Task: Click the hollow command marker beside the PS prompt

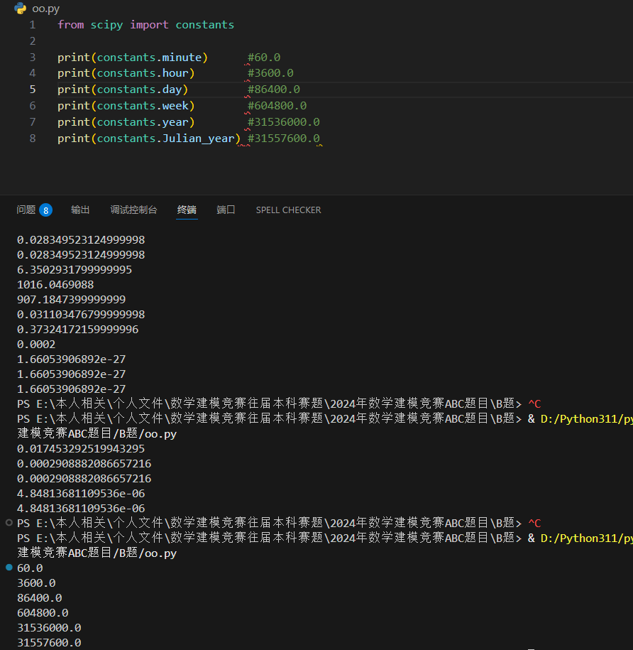Action: click(x=9, y=523)
